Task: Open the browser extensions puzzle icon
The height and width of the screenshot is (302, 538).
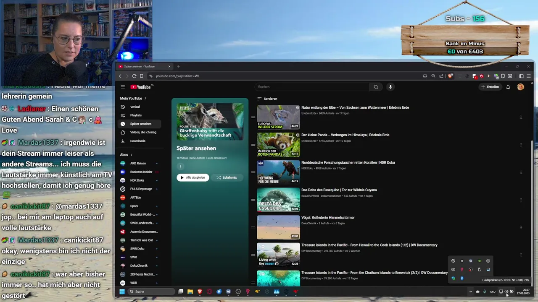Action: [503, 76]
